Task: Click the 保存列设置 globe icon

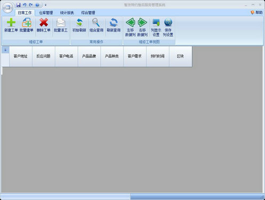Action: pos(168,22)
